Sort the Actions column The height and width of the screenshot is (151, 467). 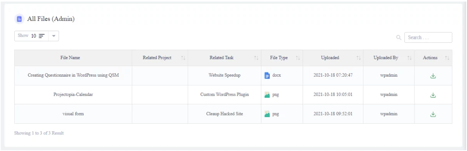click(x=447, y=58)
